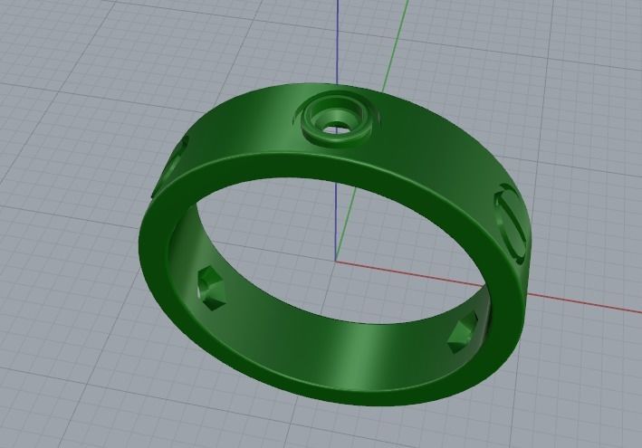Viewport: 642px width, 448px height.
Task: Click the left hexagonal hole inside the ring
Action: tap(210, 288)
